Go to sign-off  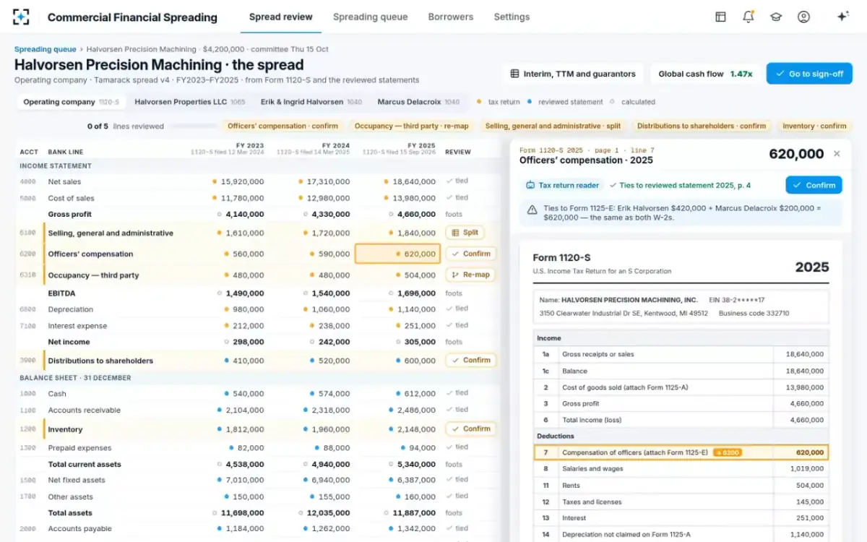809,74
